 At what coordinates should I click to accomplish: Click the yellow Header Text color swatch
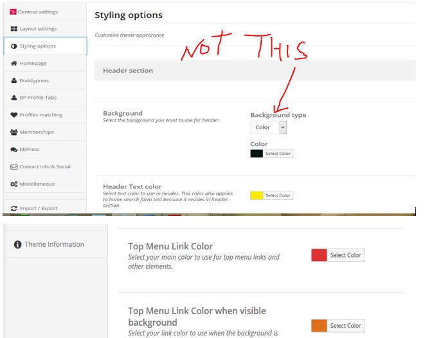point(257,195)
